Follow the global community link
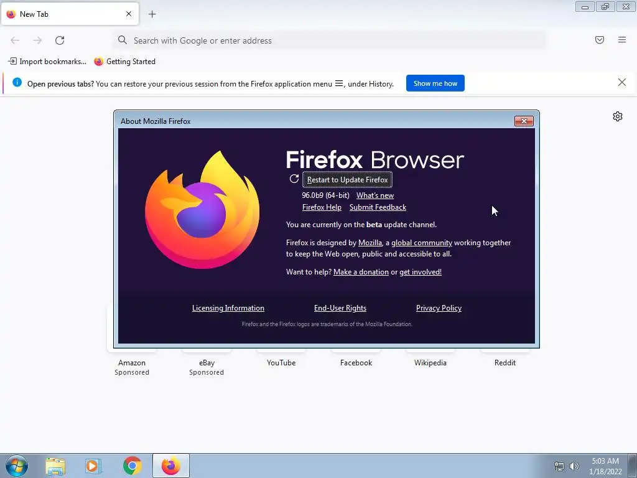The image size is (637, 478). tap(422, 243)
